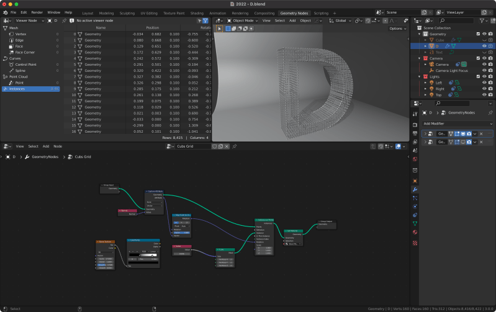Viewport: 496px width, 312px height.
Task: Click the mesh data icon next to Cube
Action: (459, 40)
